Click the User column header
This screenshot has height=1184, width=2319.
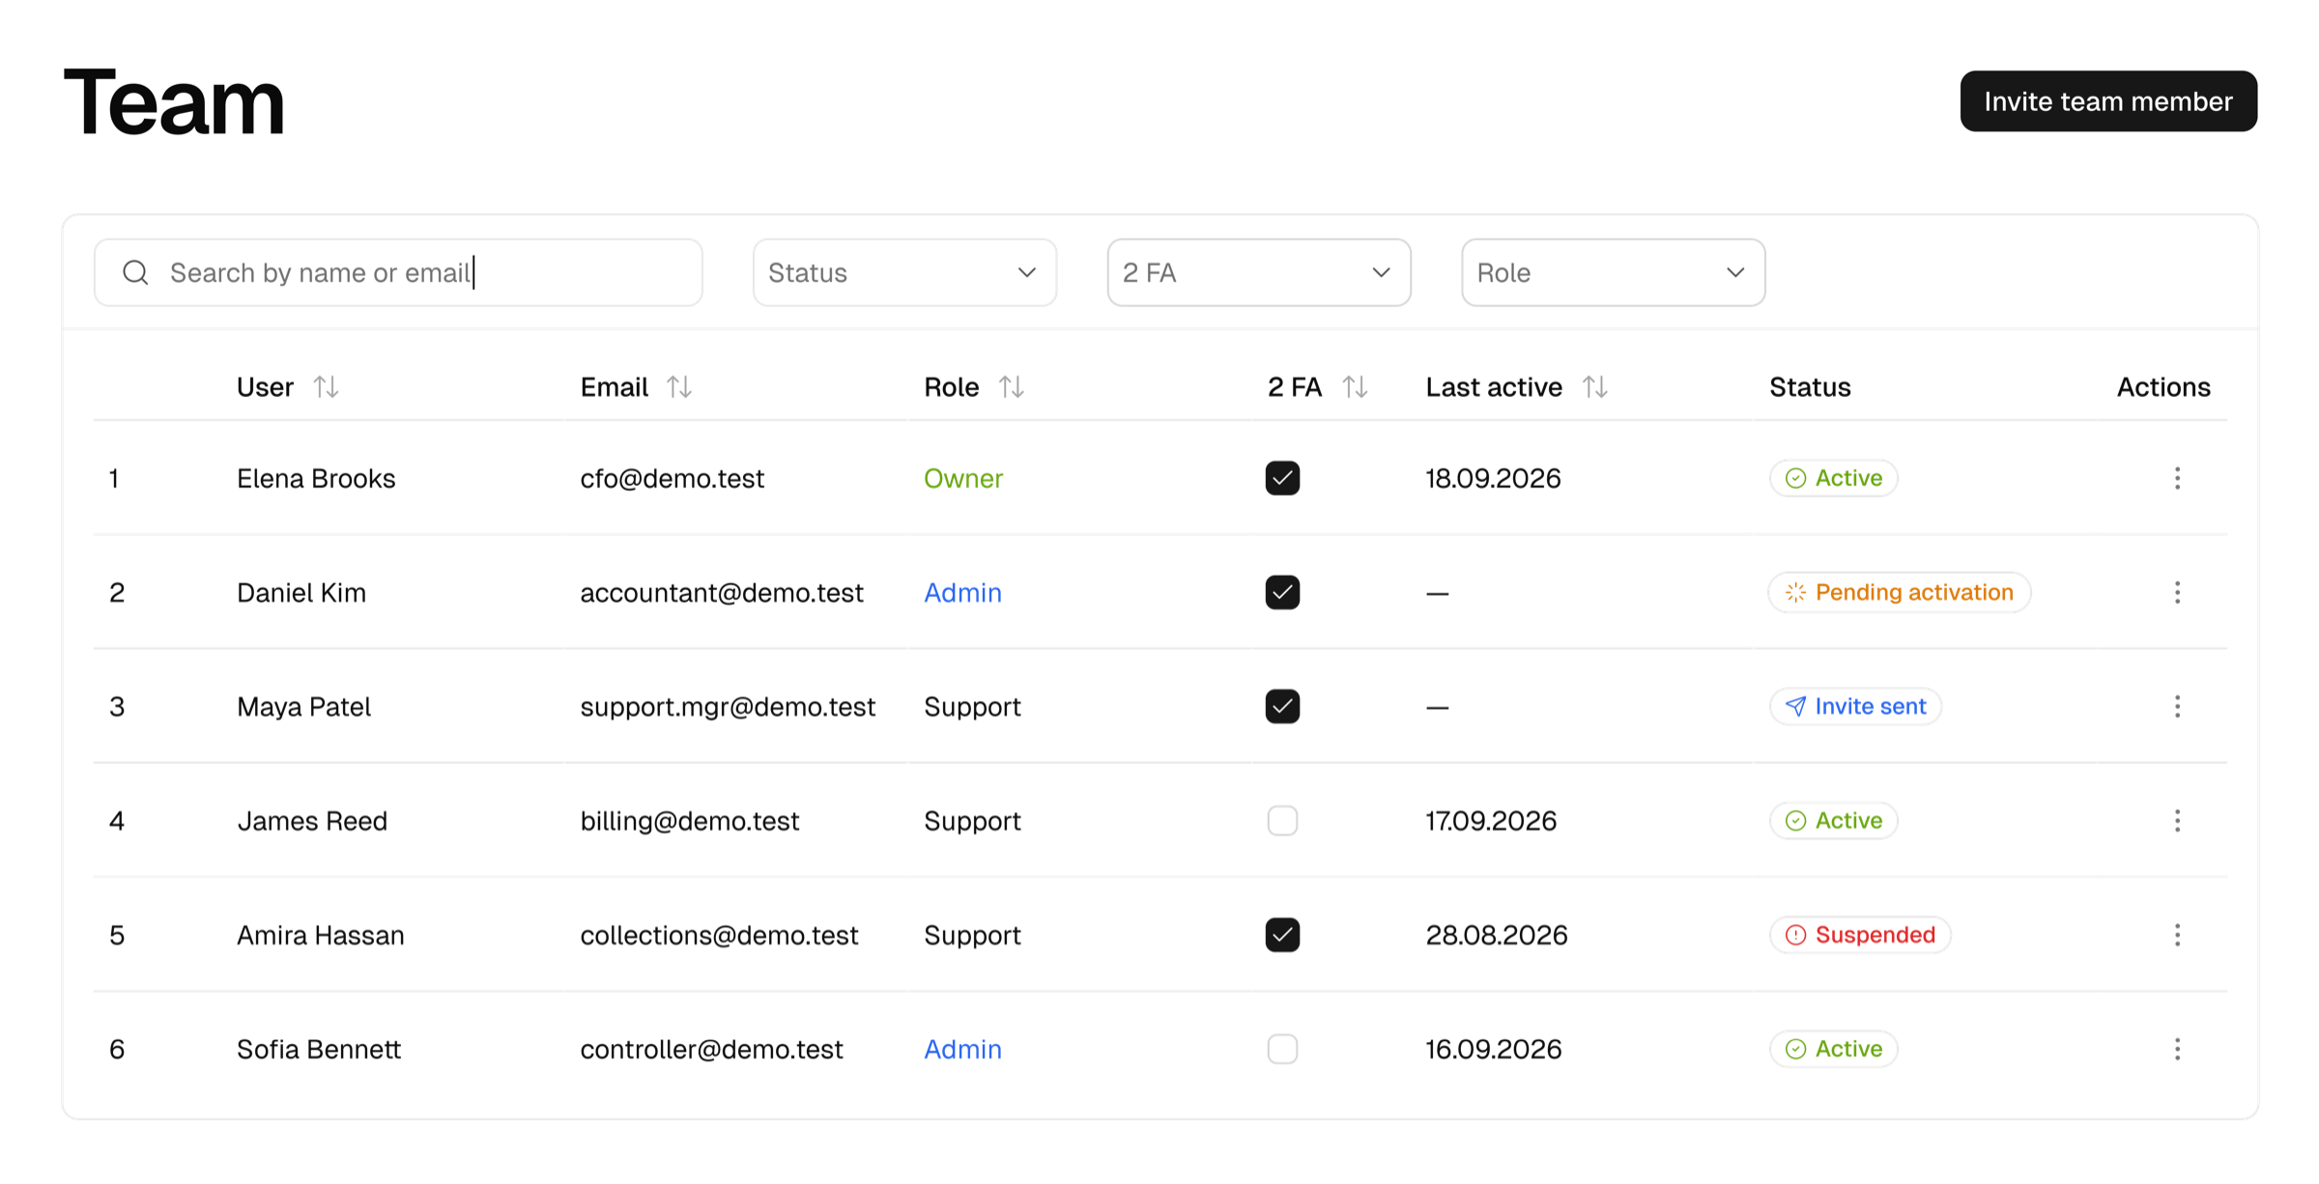265,387
